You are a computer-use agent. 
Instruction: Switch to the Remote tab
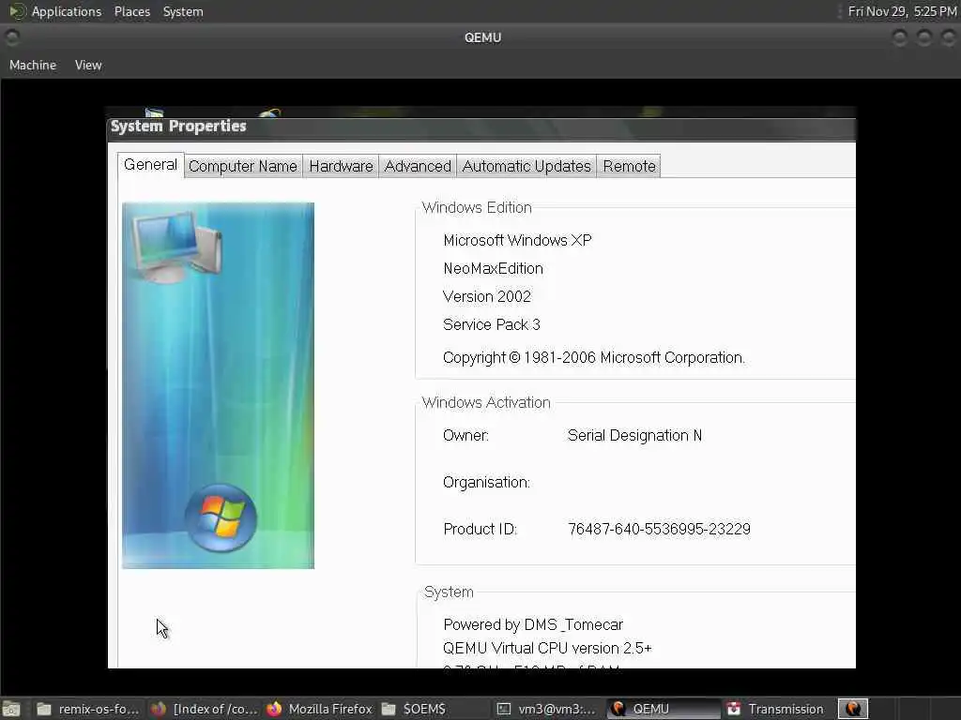click(629, 167)
